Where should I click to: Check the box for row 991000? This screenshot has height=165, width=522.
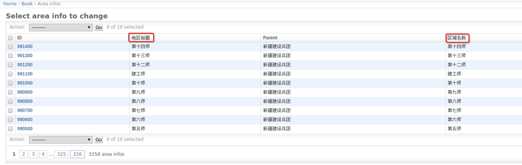pos(11,83)
